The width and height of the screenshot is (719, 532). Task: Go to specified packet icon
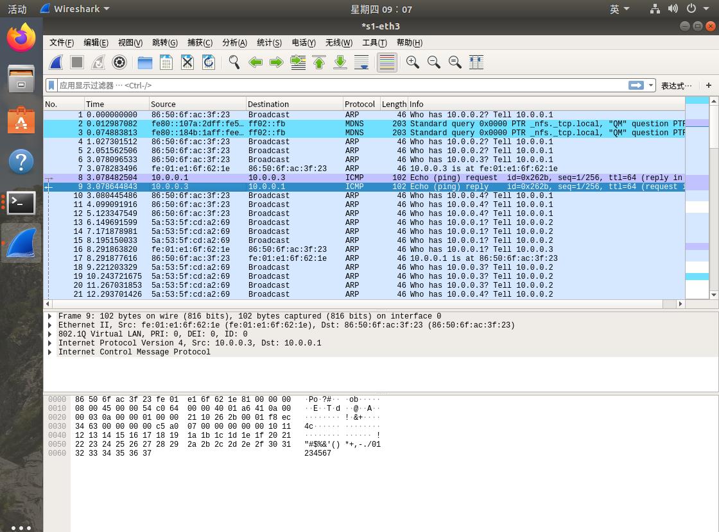(298, 62)
